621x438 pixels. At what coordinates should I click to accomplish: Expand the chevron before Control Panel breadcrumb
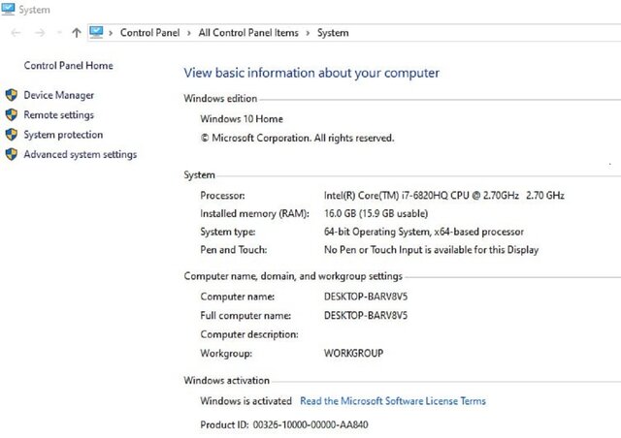point(112,33)
